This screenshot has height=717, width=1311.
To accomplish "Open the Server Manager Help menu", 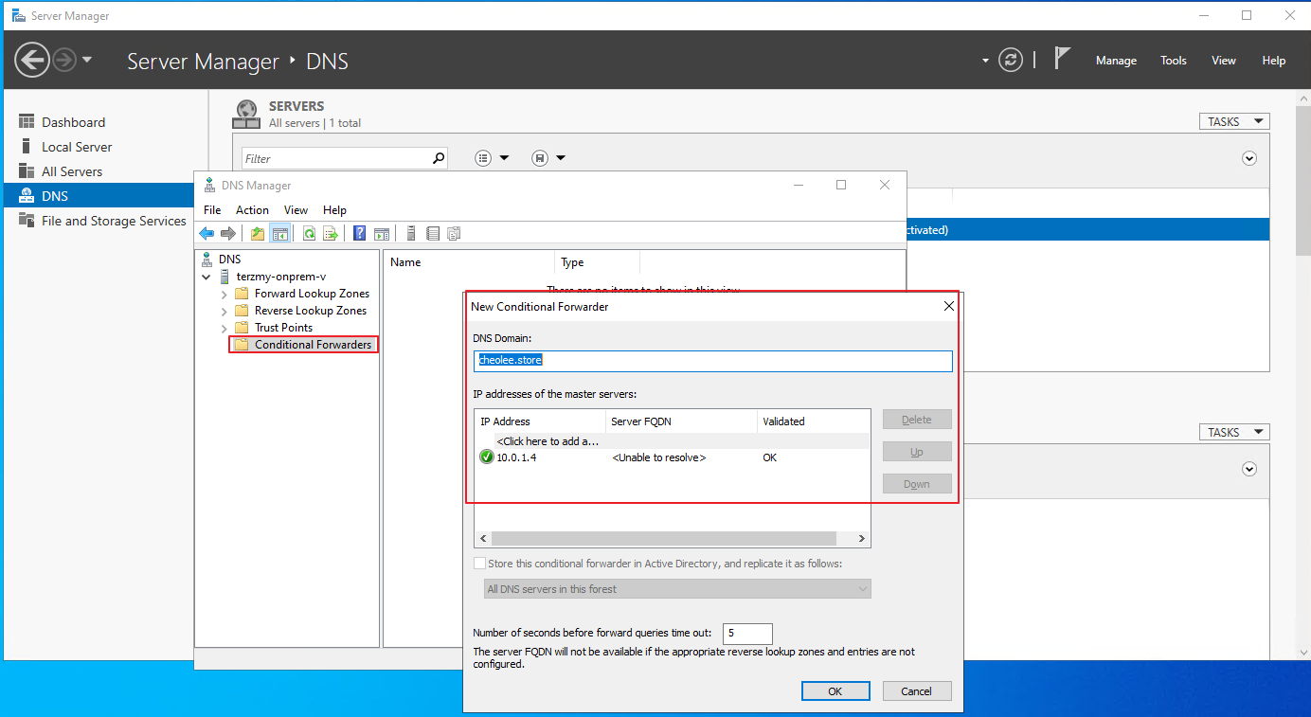I will coord(1274,61).
